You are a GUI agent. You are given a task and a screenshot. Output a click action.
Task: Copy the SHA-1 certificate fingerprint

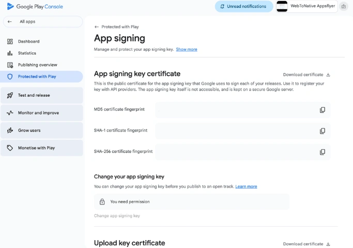pyautogui.click(x=323, y=131)
